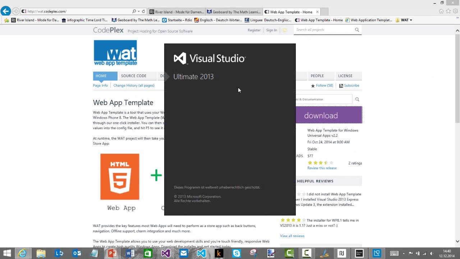Click the Follow star icon
Image resolution: width=460 pixels, height=259 pixels.
click(x=313, y=86)
